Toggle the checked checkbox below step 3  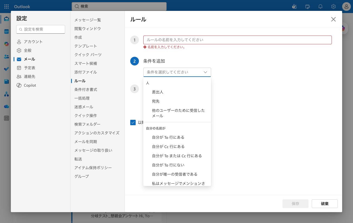pos(133,123)
